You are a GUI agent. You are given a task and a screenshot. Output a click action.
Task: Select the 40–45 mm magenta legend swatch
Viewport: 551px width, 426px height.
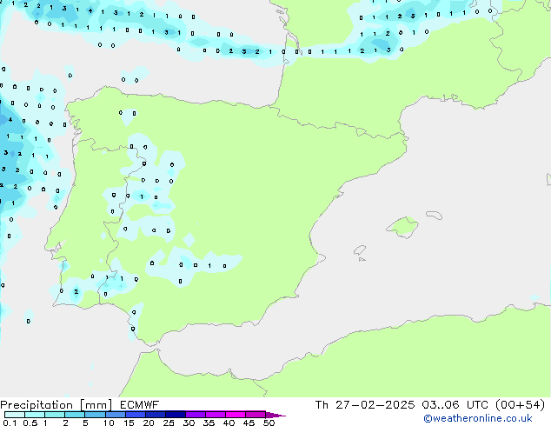236,415
